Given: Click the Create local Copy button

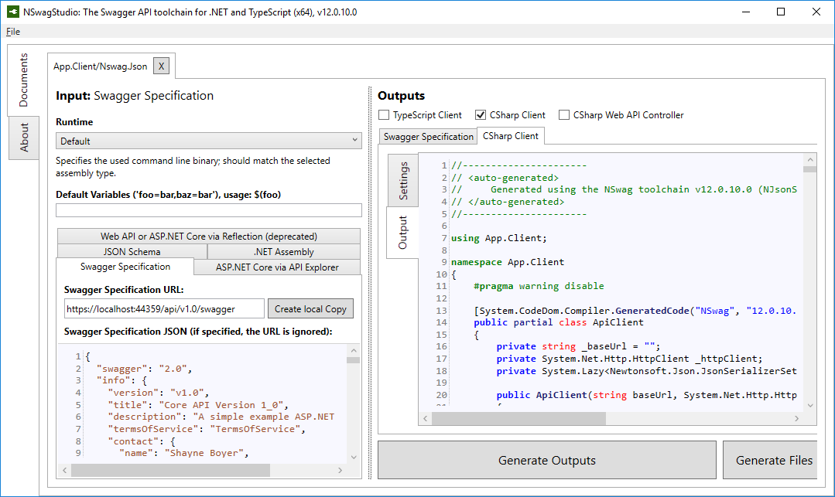Looking at the screenshot, I should tap(310, 309).
